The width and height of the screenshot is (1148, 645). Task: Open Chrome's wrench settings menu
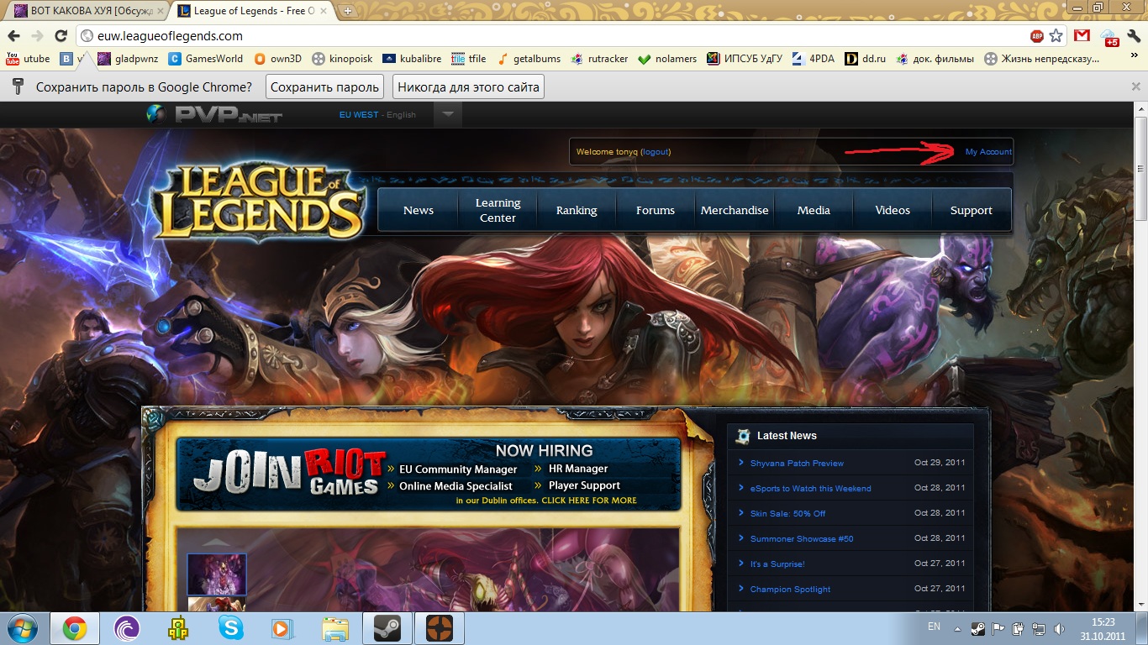point(1134,36)
